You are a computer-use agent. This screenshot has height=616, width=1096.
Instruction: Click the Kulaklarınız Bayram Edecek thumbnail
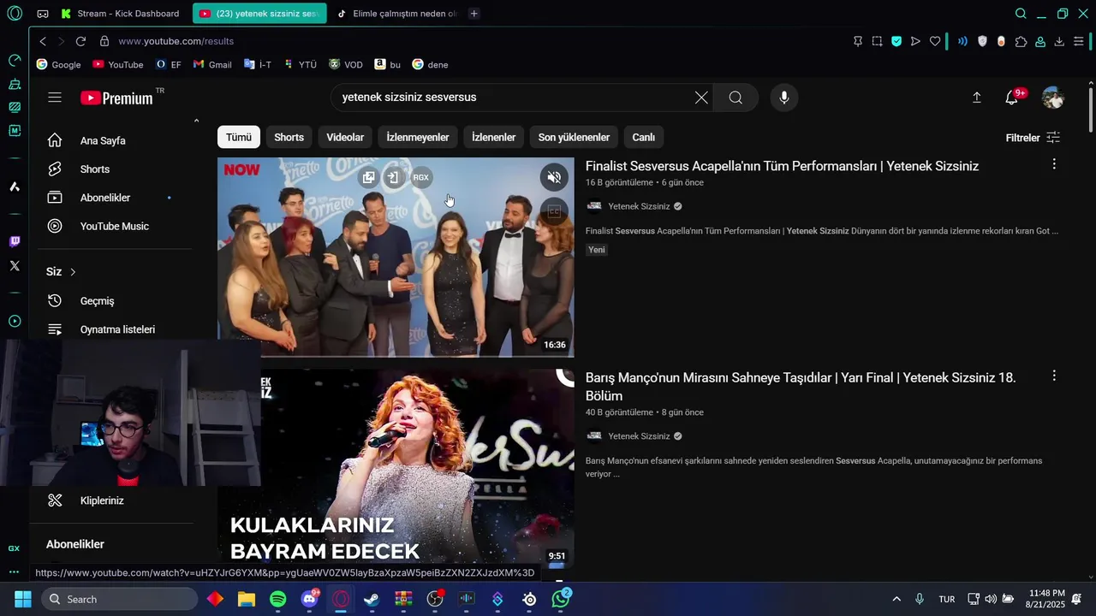[x=396, y=469]
